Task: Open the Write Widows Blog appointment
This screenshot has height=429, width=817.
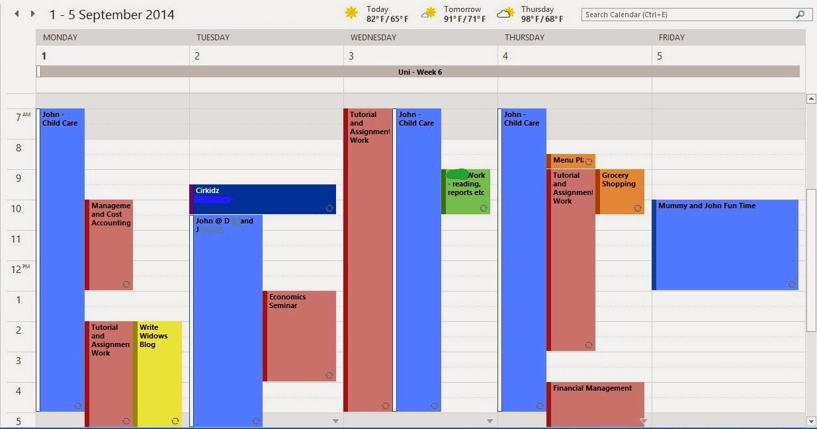Action: point(157,373)
